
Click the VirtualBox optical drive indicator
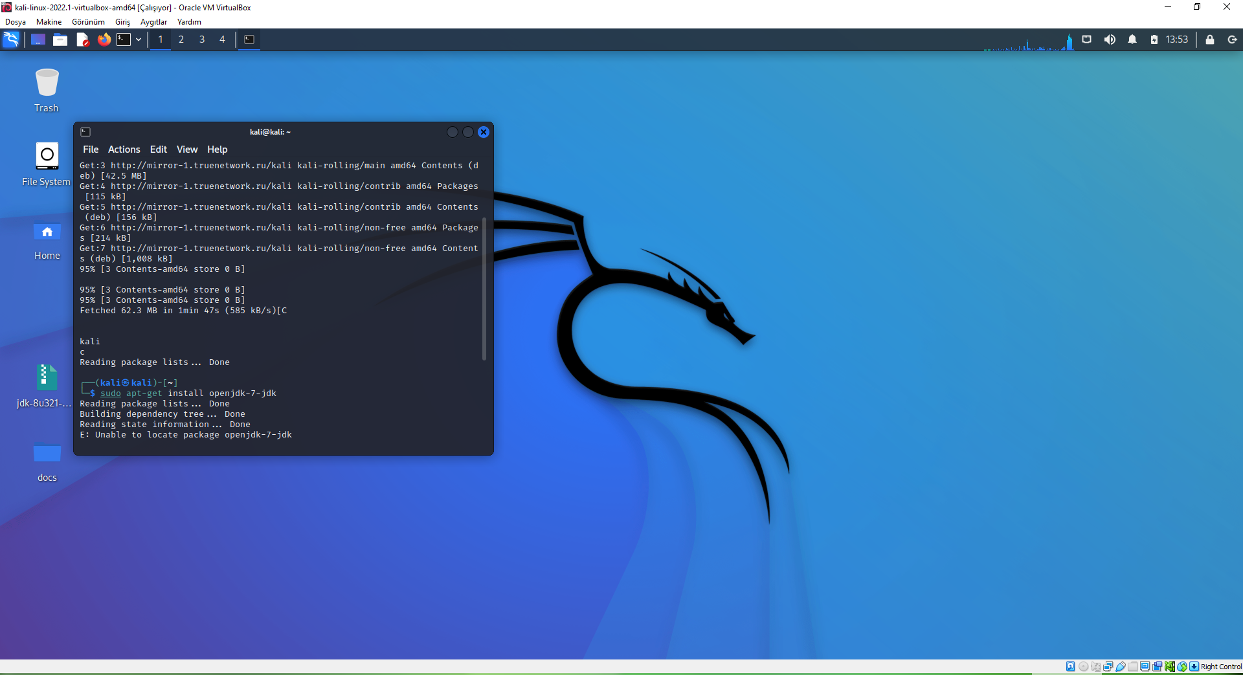pos(1083,667)
